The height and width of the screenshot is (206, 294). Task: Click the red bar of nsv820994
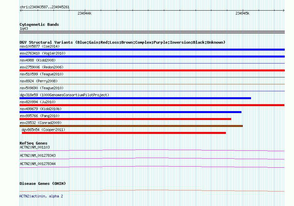point(152,105)
